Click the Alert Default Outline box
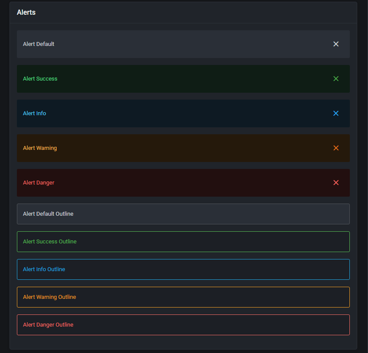368x353 pixels. 183,214
